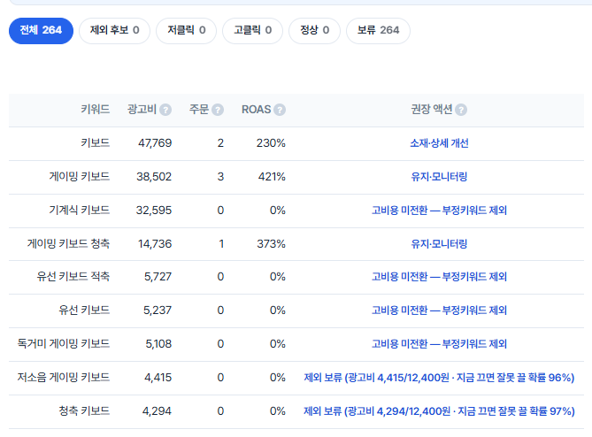Select keyword cell 독거미 게이밍 키보드

[x=64, y=344]
